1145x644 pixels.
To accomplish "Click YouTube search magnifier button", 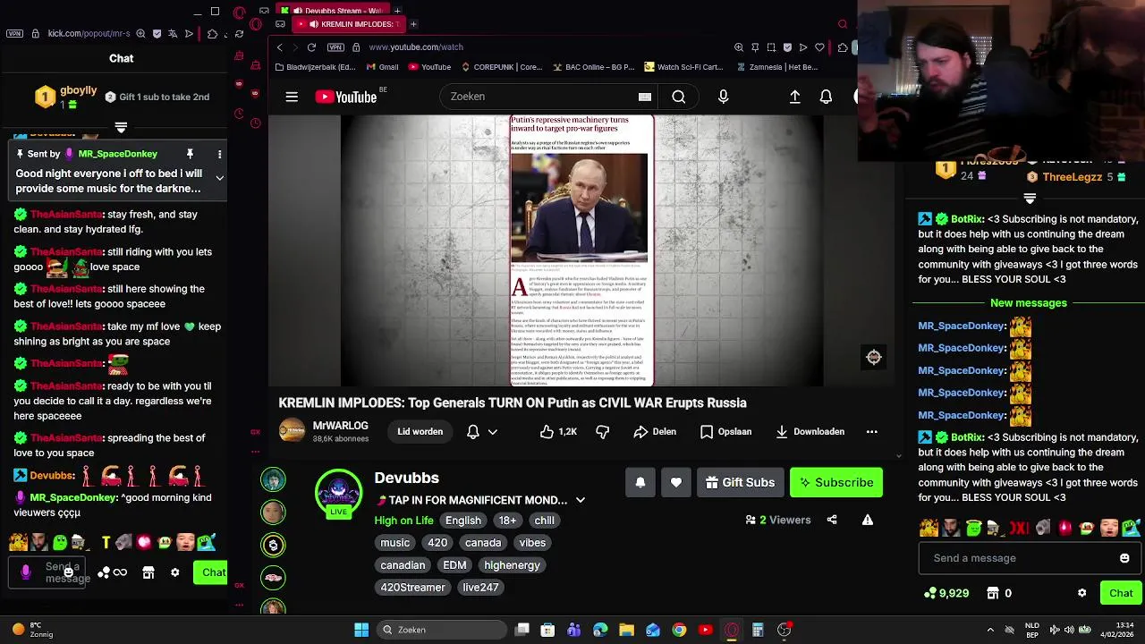I will coord(679,97).
